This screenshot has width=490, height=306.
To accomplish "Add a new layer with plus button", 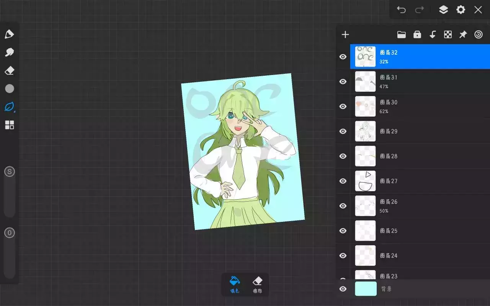I will 345,35.
